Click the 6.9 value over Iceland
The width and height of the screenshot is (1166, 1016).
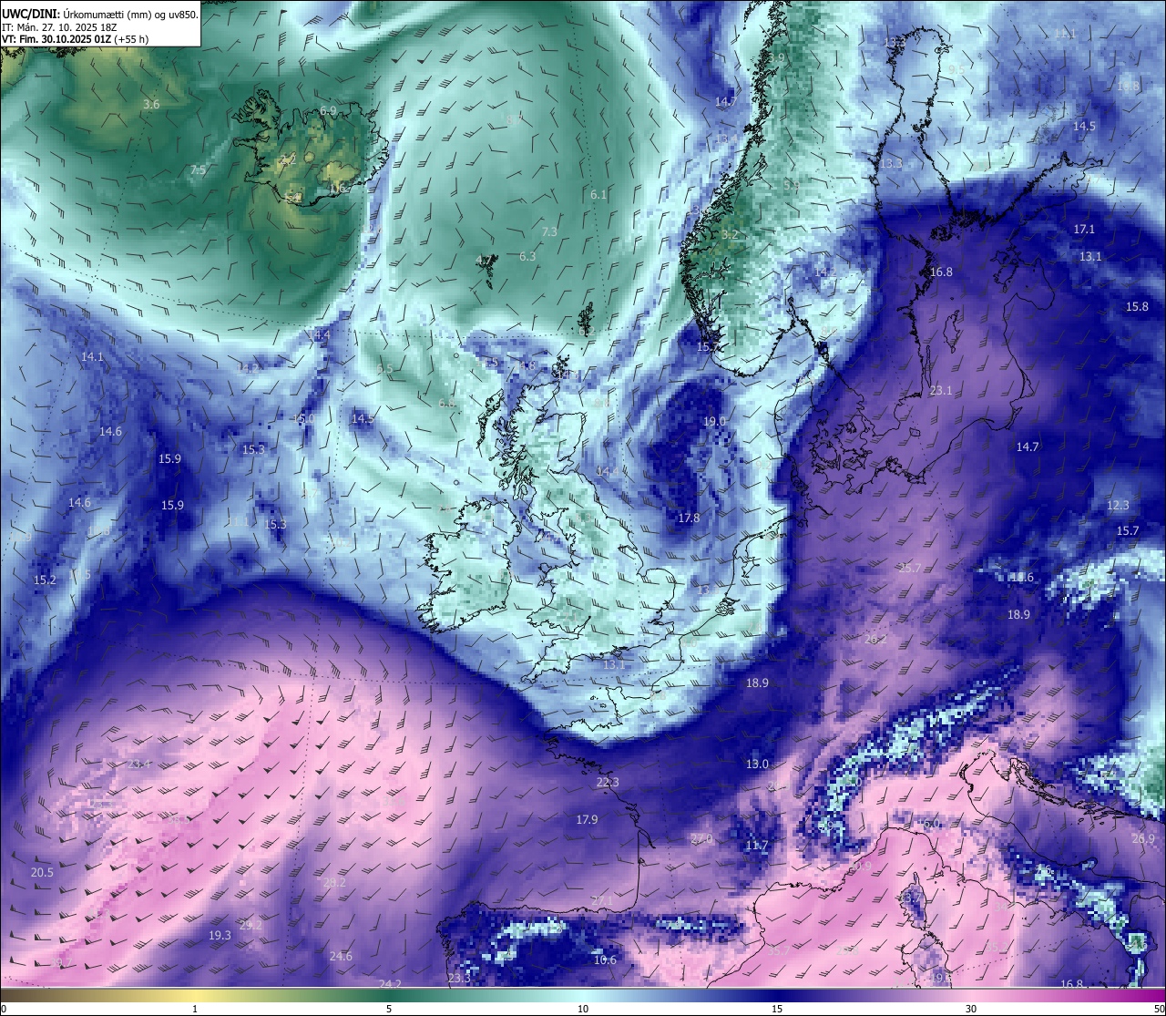click(328, 110)
